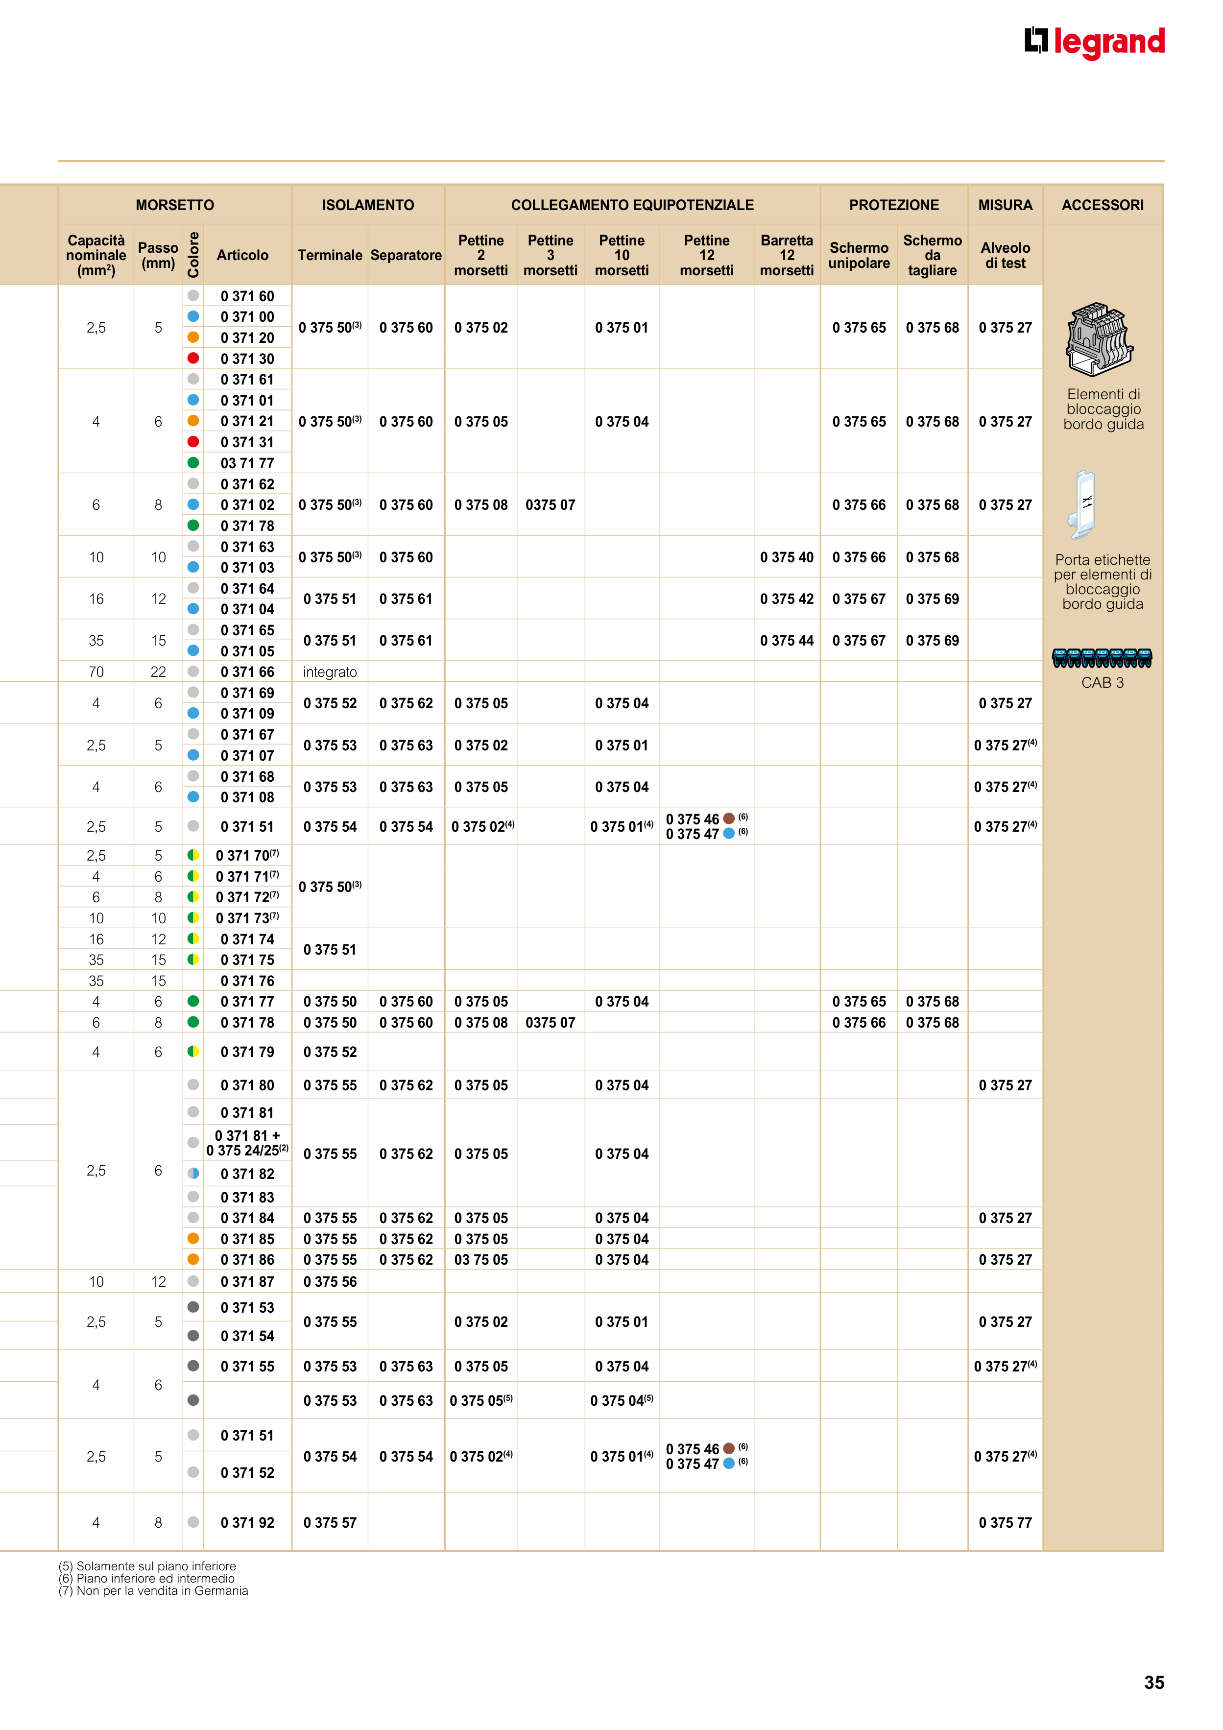
Task: Click green-yellow dot beside 0 371 70
Action: 193,855
